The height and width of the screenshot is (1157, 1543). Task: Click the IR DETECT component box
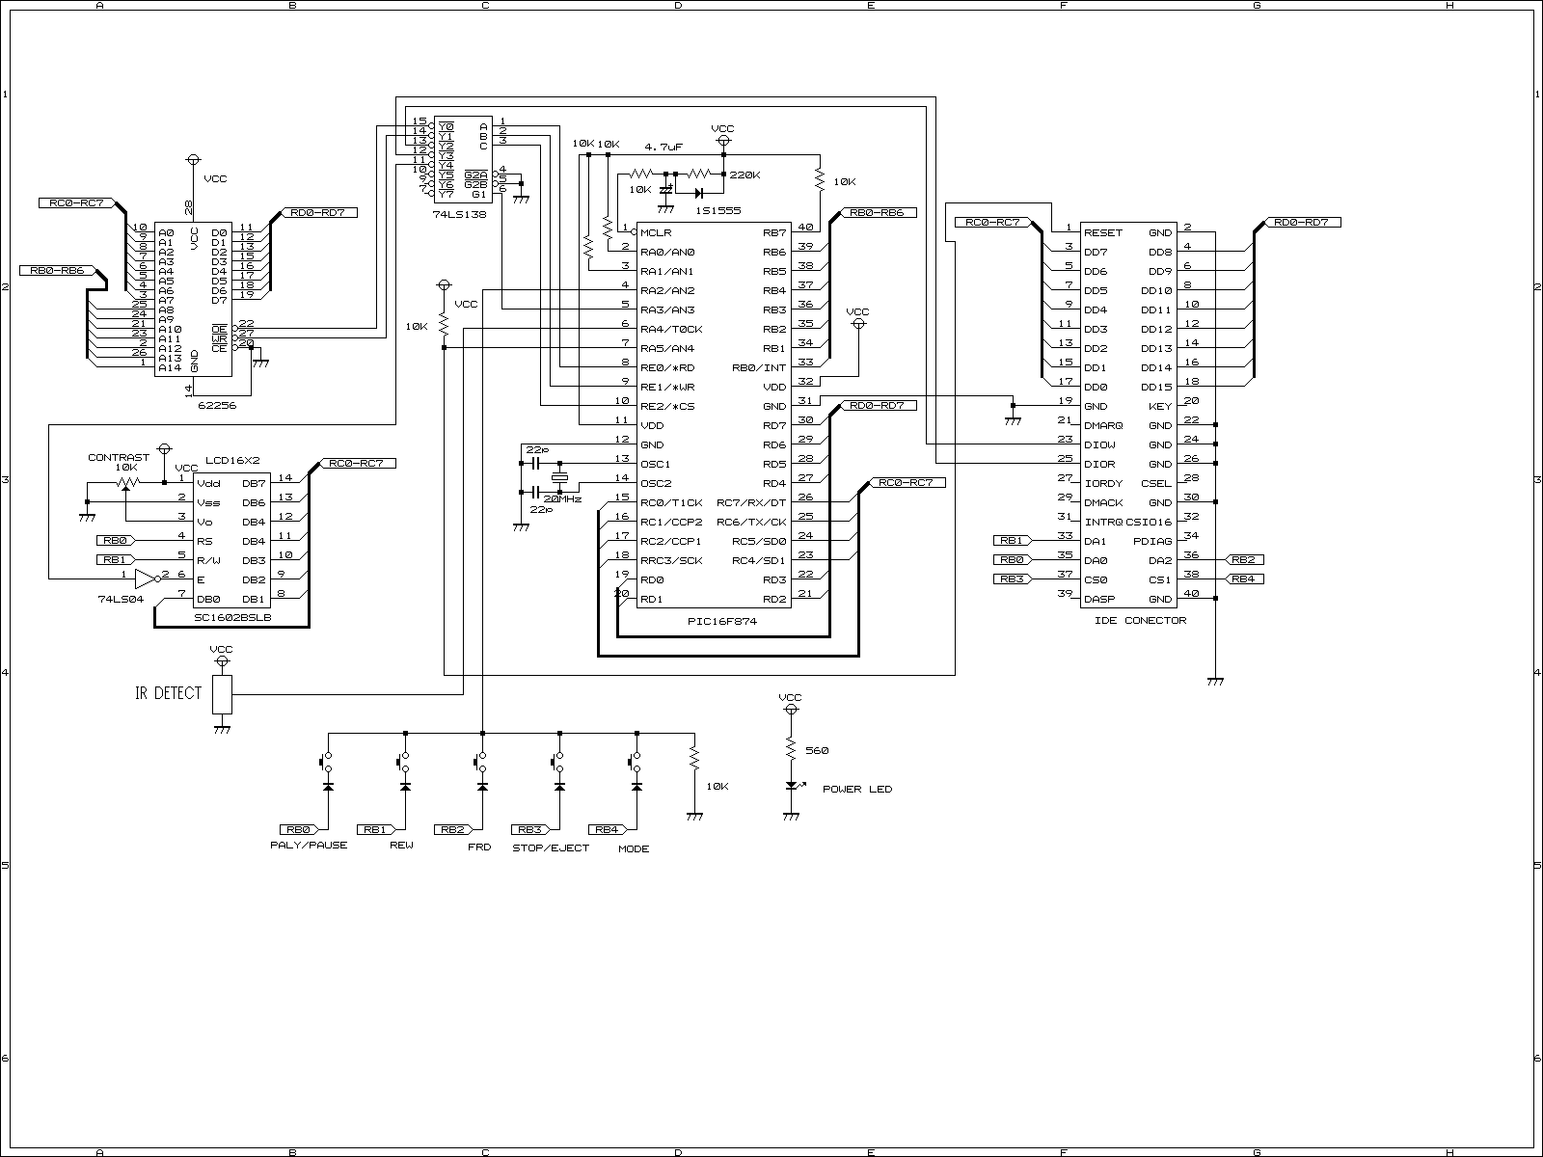point(222,694)
